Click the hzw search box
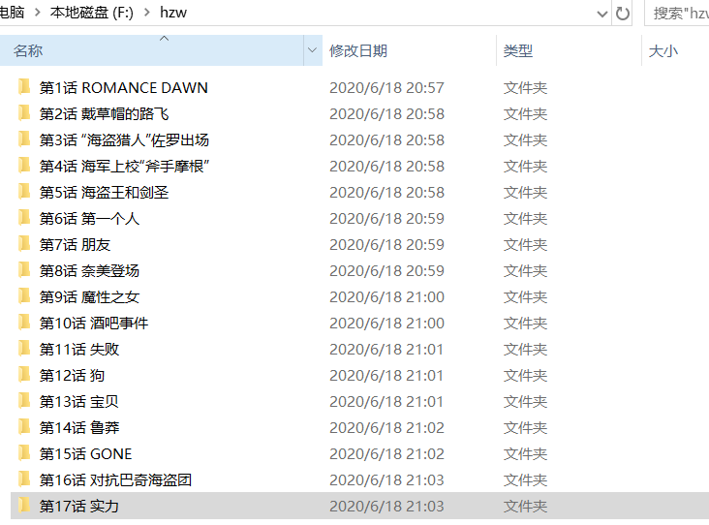The image size is (709, 525). click(x=677, y=14)
